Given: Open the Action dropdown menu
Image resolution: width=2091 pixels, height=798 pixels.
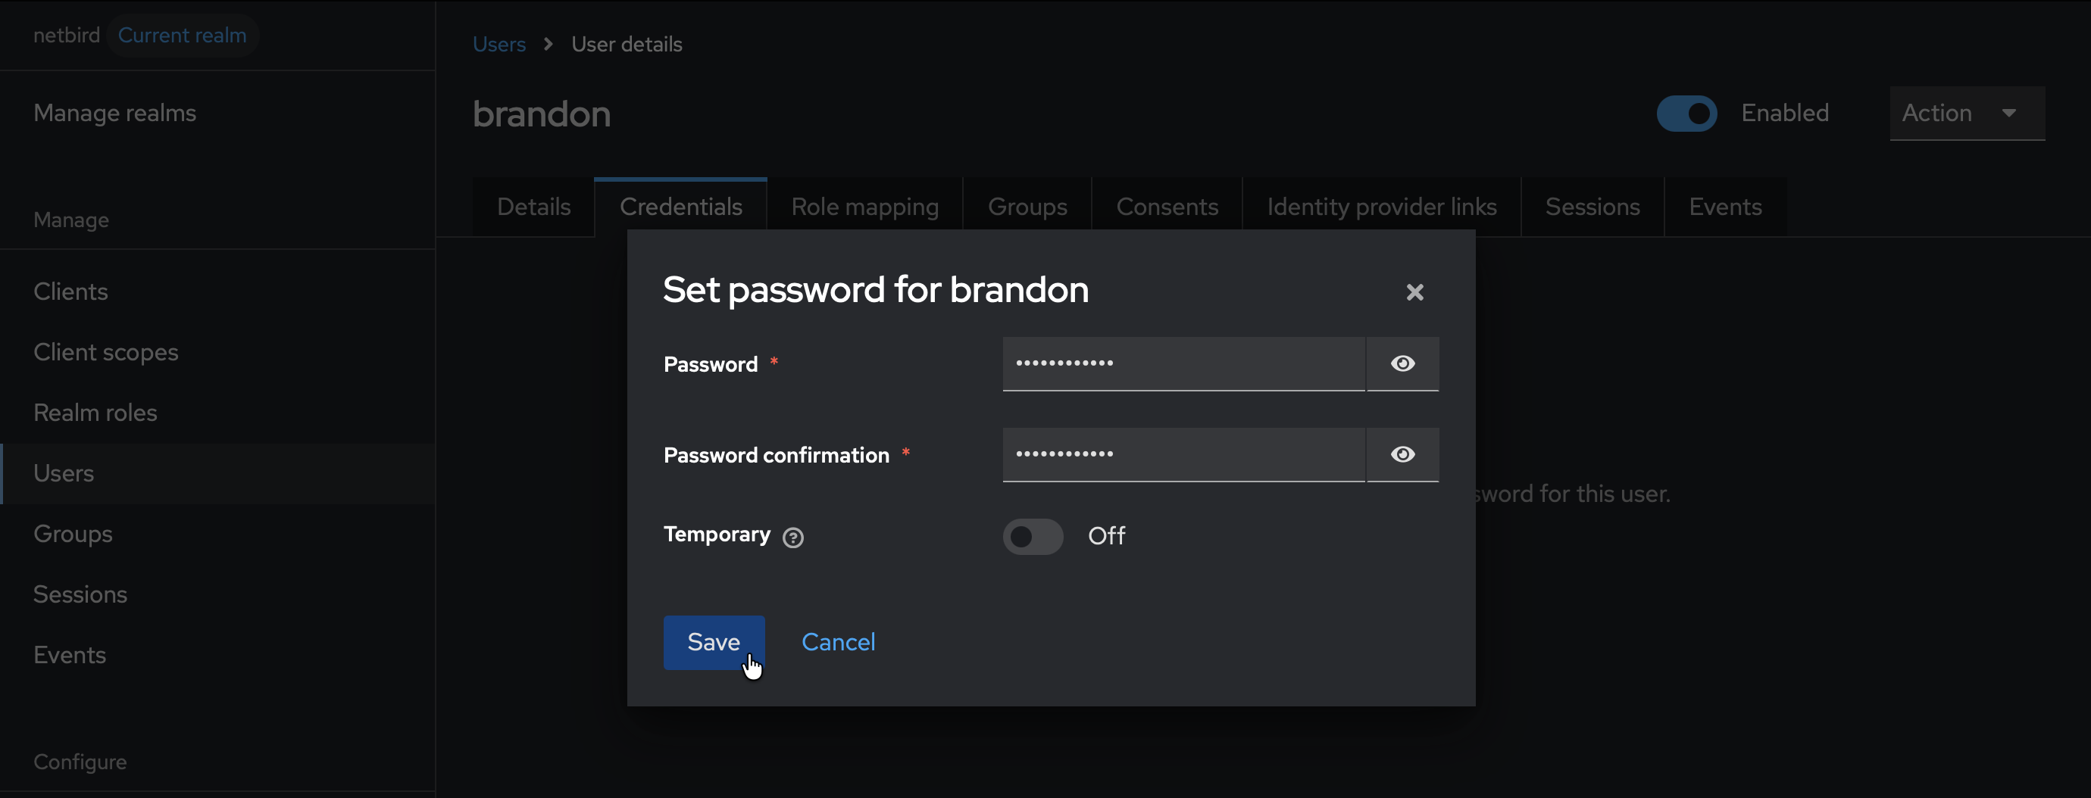Looking at the screenshot, I should 1965,114.
